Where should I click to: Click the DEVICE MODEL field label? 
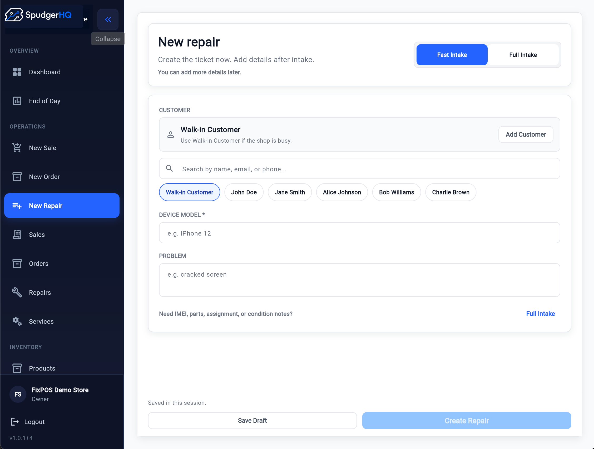click(x=182, y=215)
